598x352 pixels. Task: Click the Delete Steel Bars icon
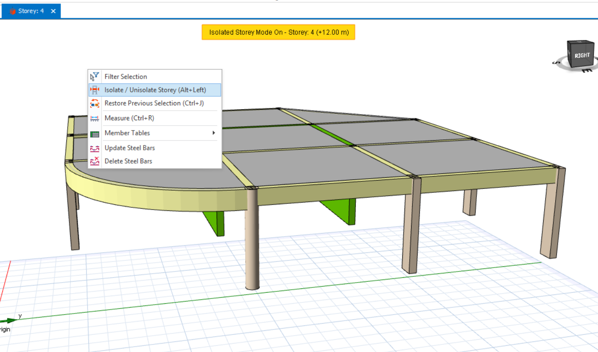point(95,161)
